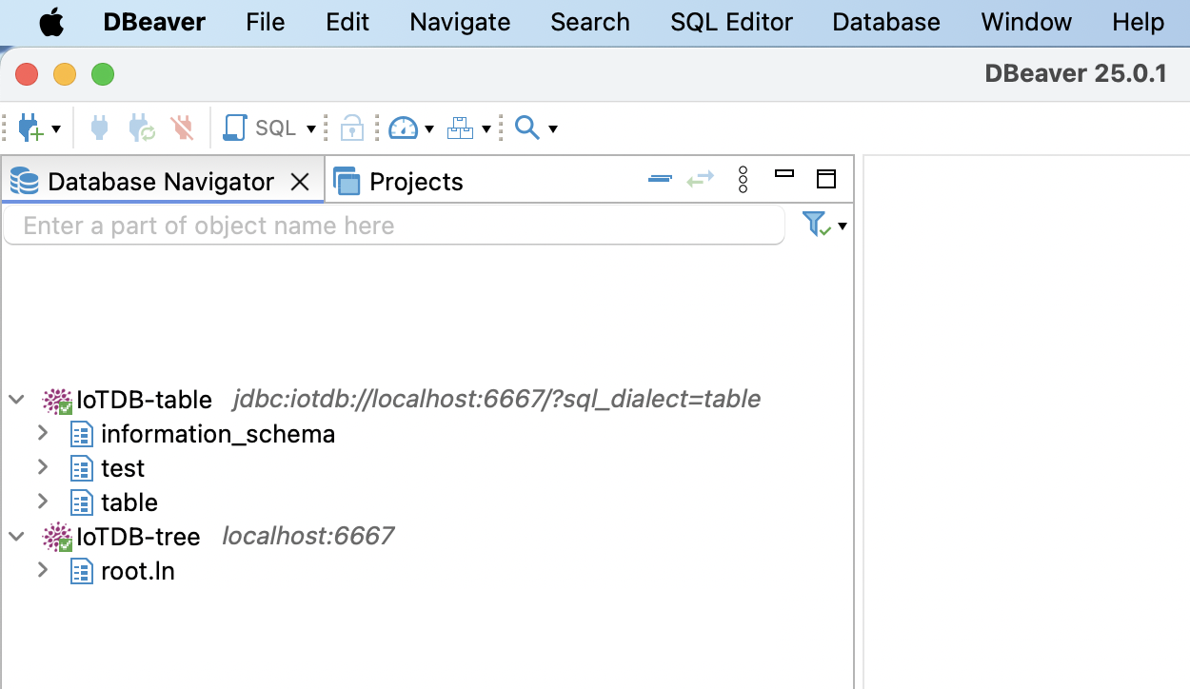Expand the information_schema database node
1190x689 pixels.
(x=43, y=434)
